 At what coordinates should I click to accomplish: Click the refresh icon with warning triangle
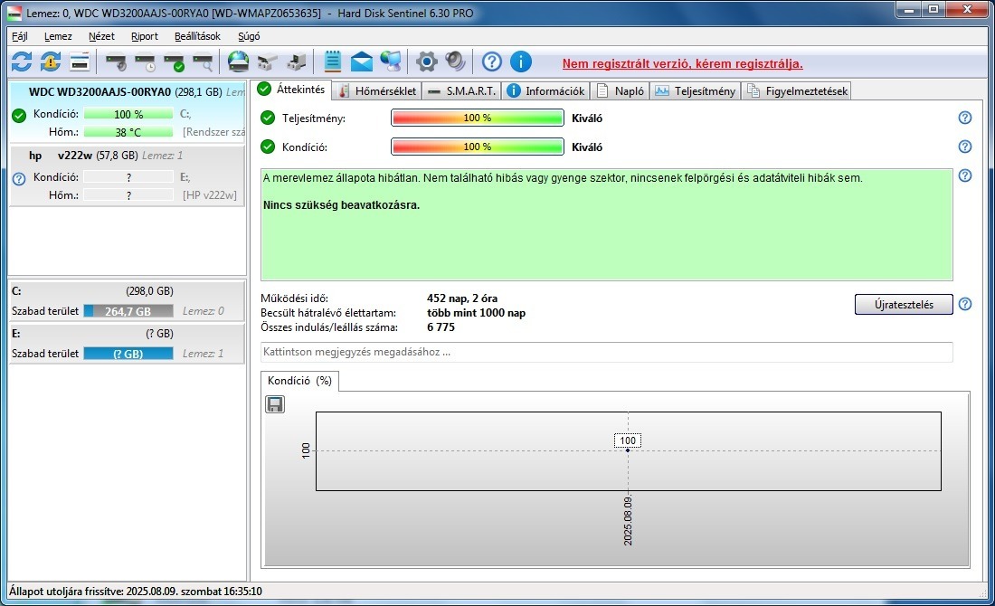(50, 62)
